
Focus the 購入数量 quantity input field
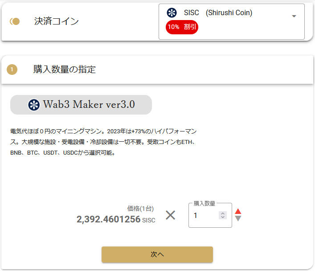click(210, 215)
